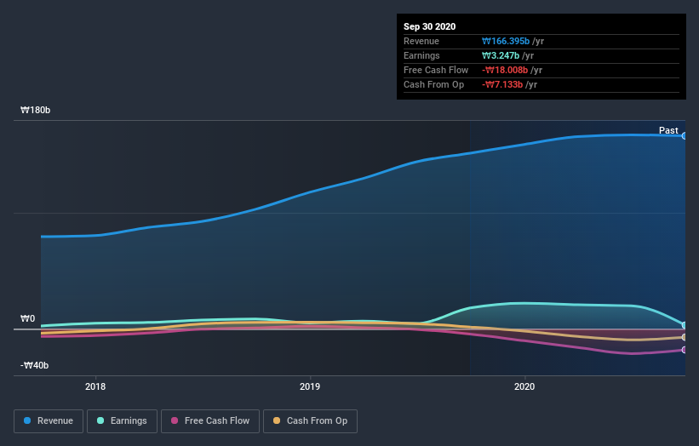Image resolution: width=699 pixels, height=446 pixels.
Task: Select the Cash From Op endpoint marker
Action: [x=684, y=337]
